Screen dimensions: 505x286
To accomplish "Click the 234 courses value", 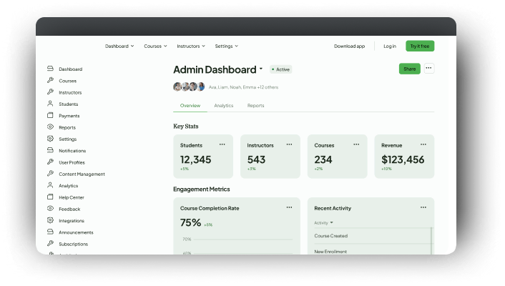I will click(x=323, y=159).
